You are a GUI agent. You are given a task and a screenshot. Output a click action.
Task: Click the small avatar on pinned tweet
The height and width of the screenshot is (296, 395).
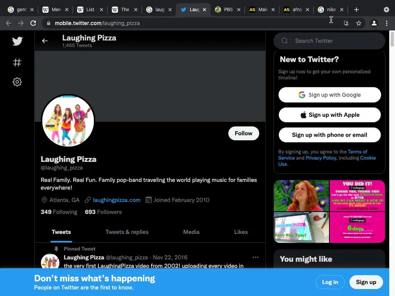[50, 261]
